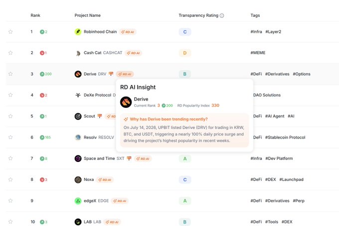Select the #Launchpad tag

291,179
